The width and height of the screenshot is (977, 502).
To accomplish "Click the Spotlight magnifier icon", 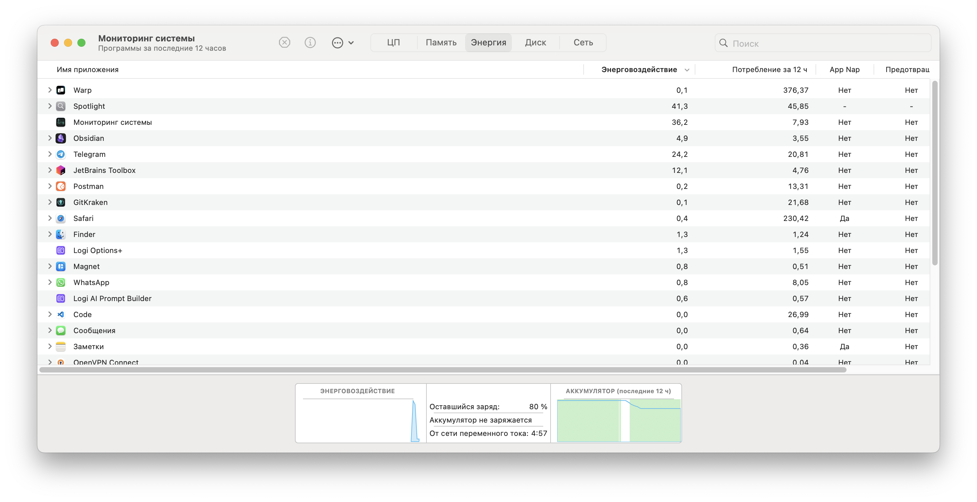I will point(61,106).
